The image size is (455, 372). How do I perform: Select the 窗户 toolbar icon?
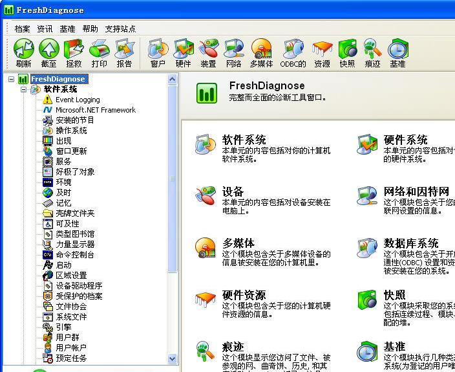tap(158, 49)
